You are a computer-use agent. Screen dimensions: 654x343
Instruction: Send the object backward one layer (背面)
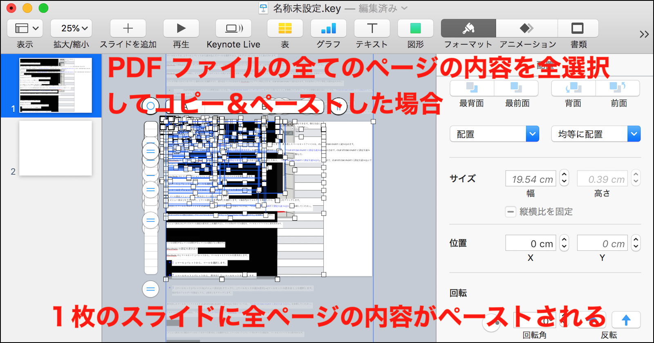pyautogui.click(x=573, y=88)
